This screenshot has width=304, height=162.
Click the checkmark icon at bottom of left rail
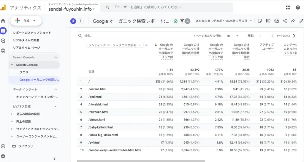3,146
